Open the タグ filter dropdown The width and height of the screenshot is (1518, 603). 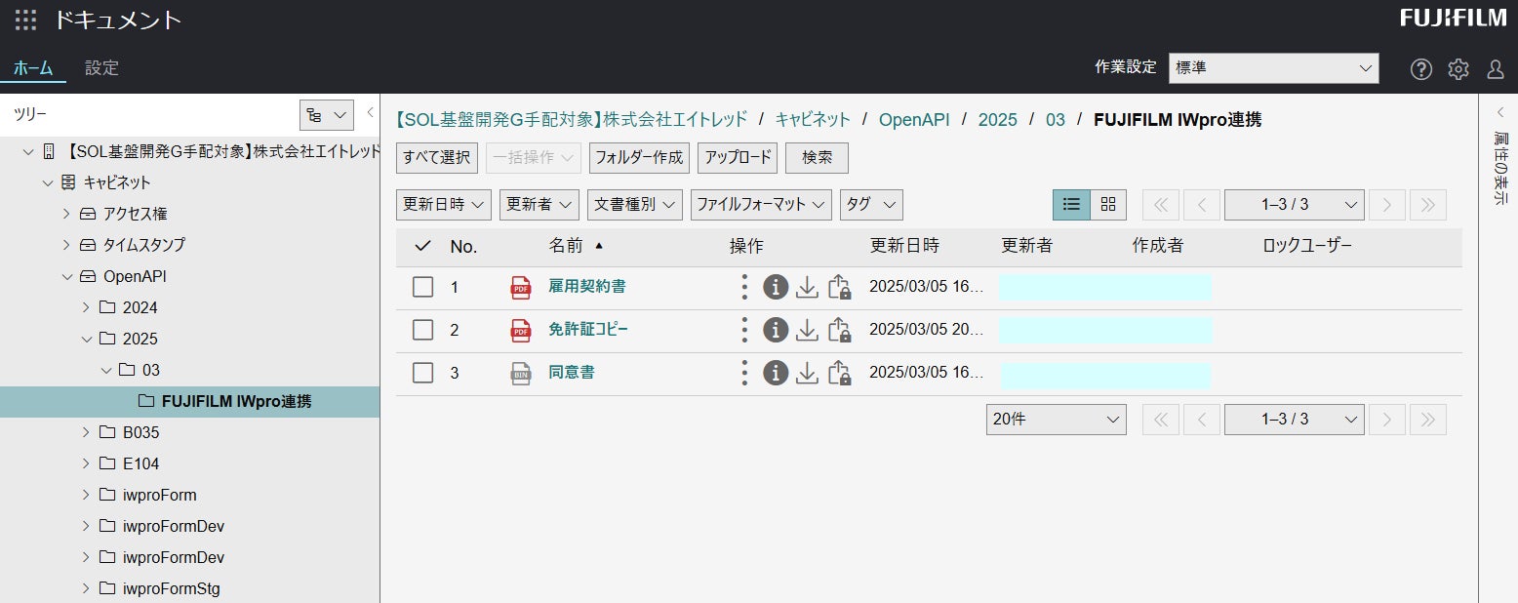pos(871,205)
